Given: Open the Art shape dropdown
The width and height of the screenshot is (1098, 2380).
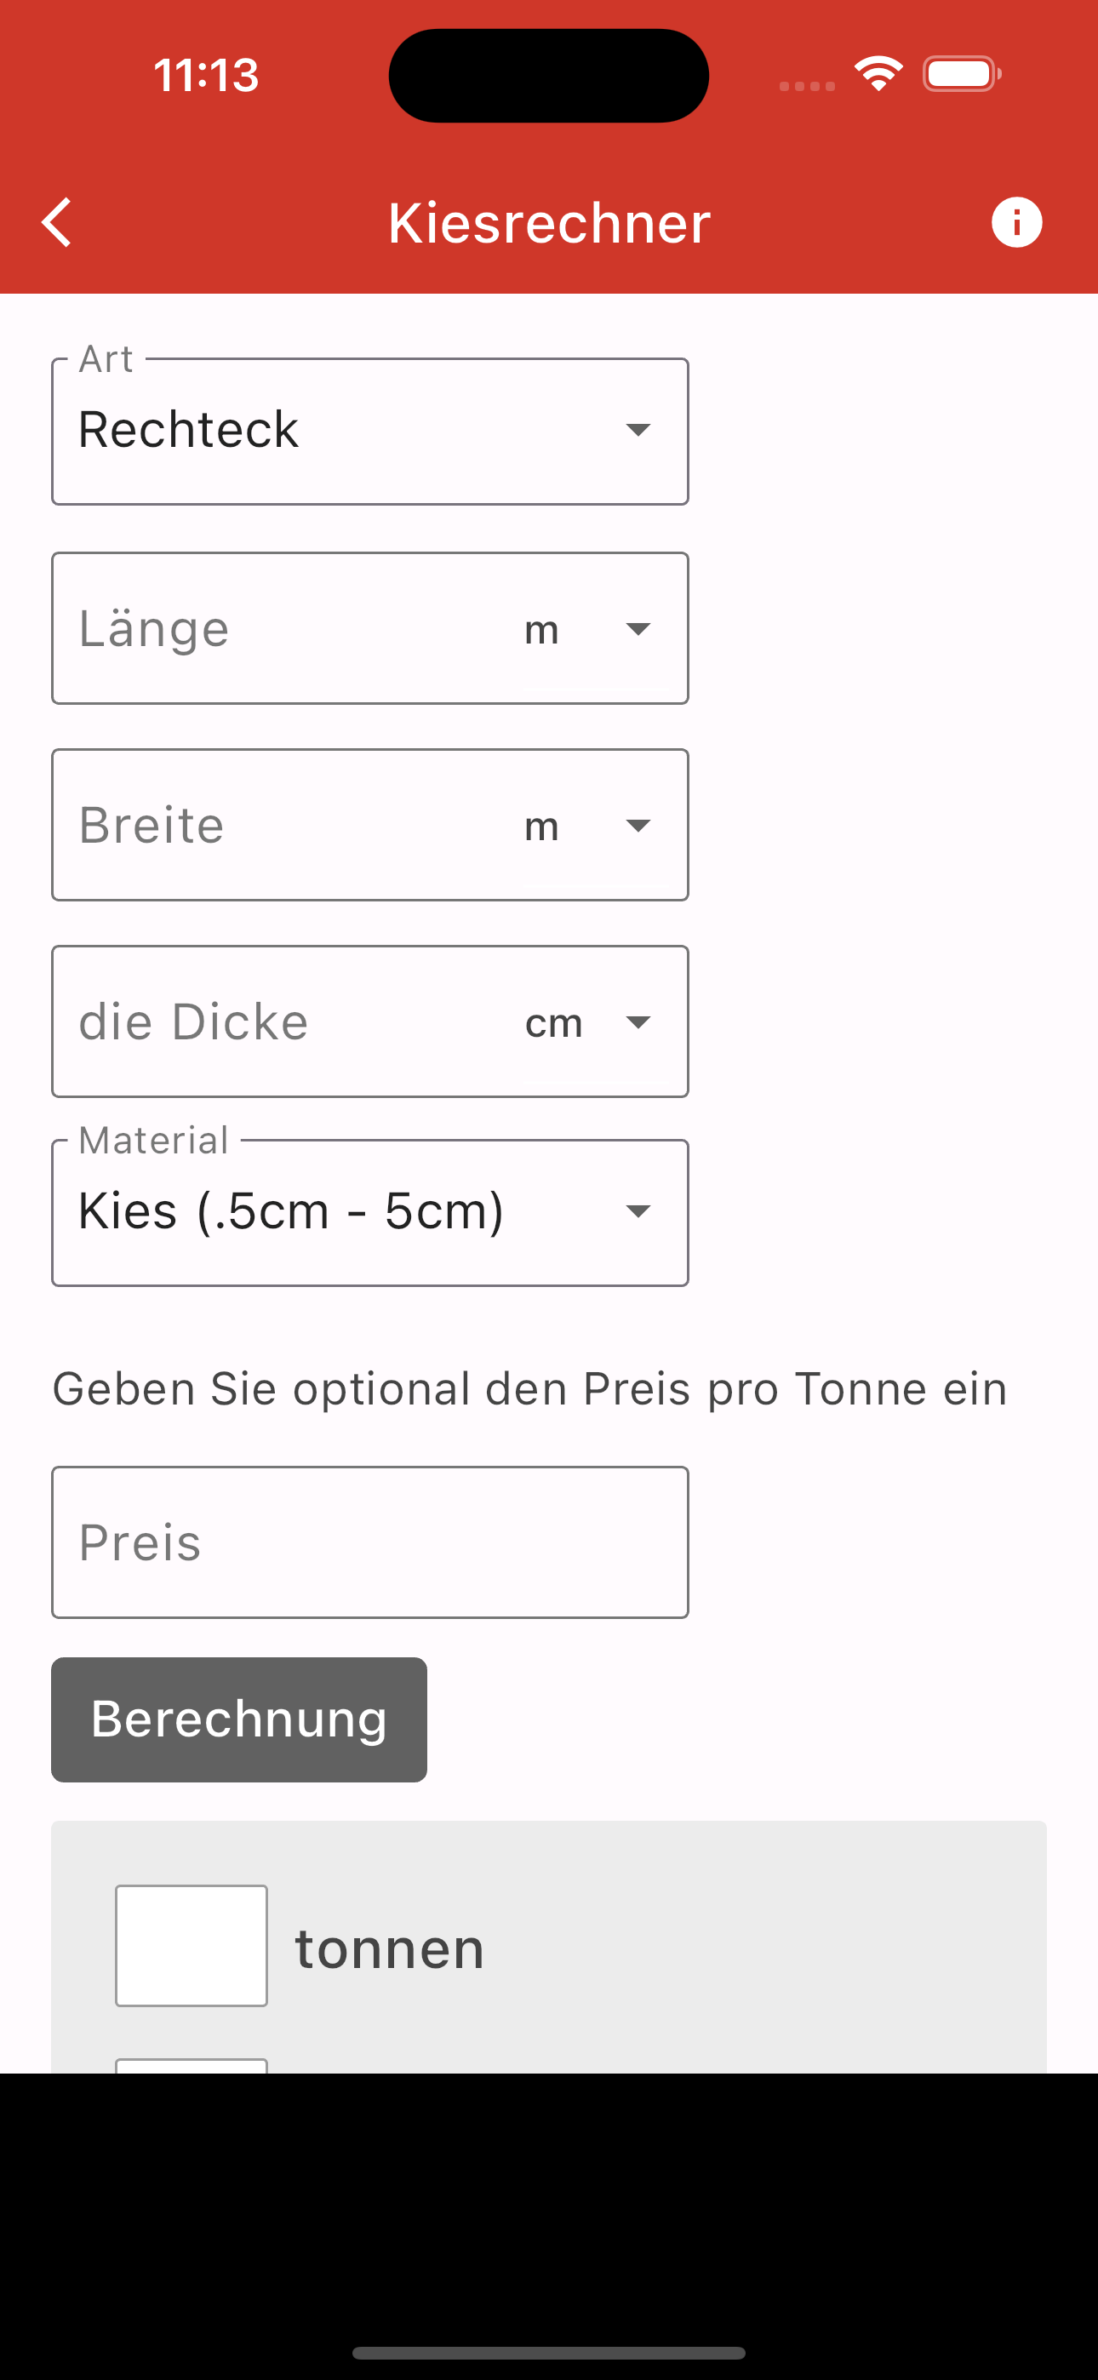Looking at the screenshot, I should (x=369, y=432).
